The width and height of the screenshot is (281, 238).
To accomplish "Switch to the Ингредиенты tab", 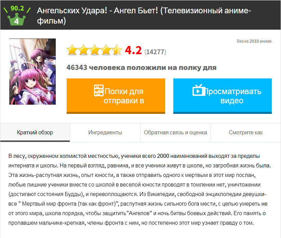I will [105, 133].
